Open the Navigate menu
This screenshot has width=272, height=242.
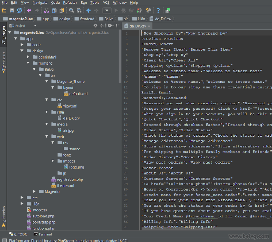coord(40,3)
